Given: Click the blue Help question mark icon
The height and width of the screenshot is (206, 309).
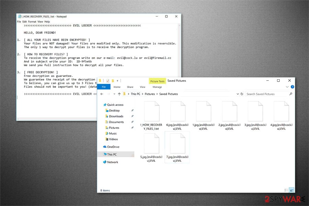Looking at the screenshot, I should pyautogui.click(x=292, y=87).
